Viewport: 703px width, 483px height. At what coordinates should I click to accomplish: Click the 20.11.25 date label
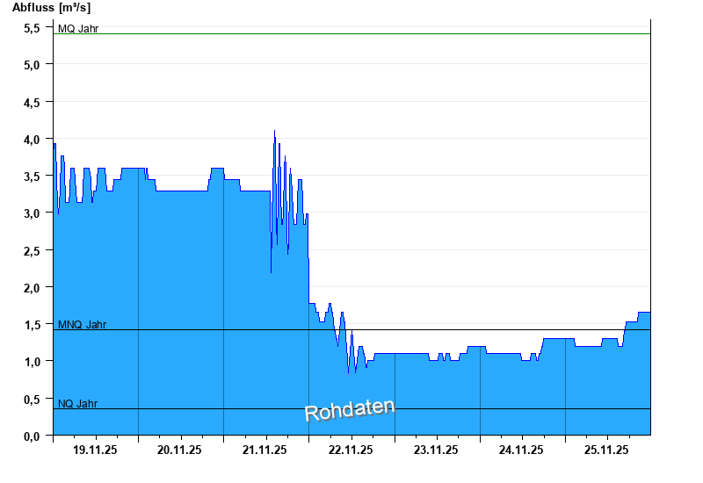click(180, 450)
